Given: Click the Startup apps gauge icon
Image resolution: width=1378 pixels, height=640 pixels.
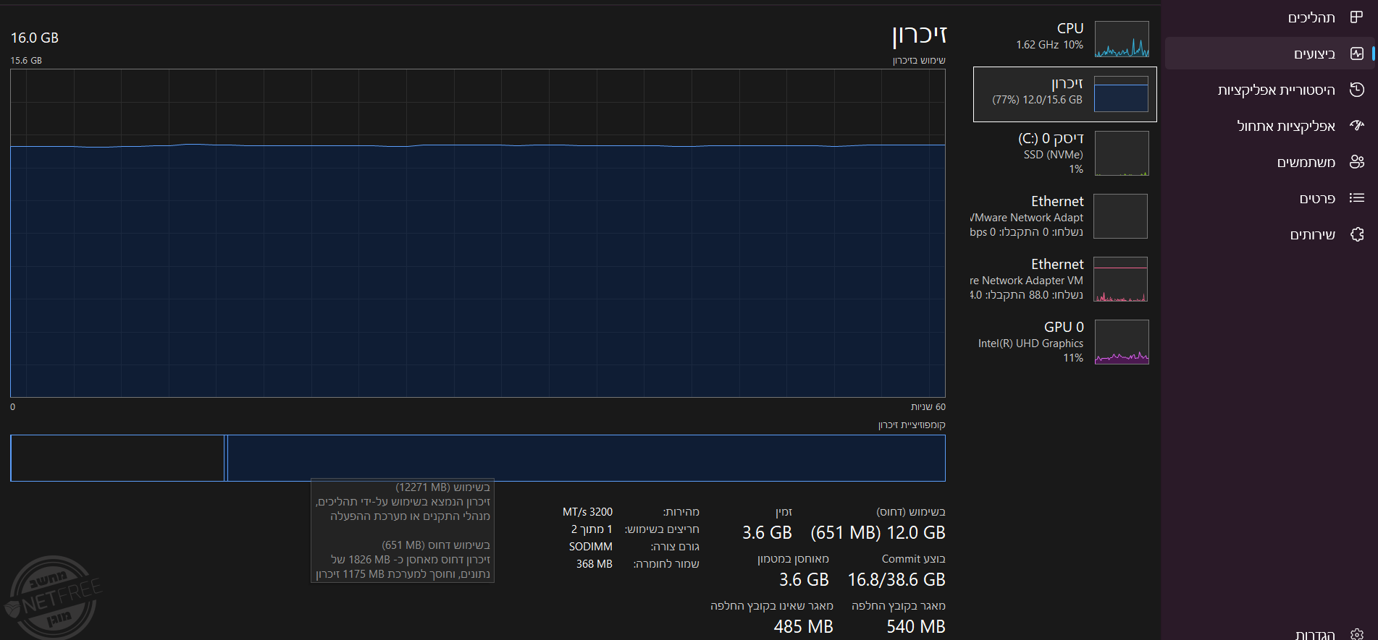Looking at the screenshot, I should pos(1356,126).
